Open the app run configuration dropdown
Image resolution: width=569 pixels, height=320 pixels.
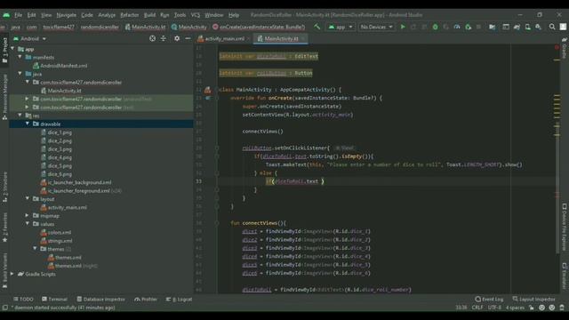341,27
